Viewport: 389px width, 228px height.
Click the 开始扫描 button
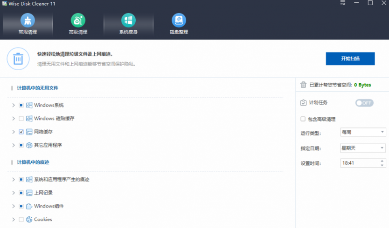[x=350, y=59]
